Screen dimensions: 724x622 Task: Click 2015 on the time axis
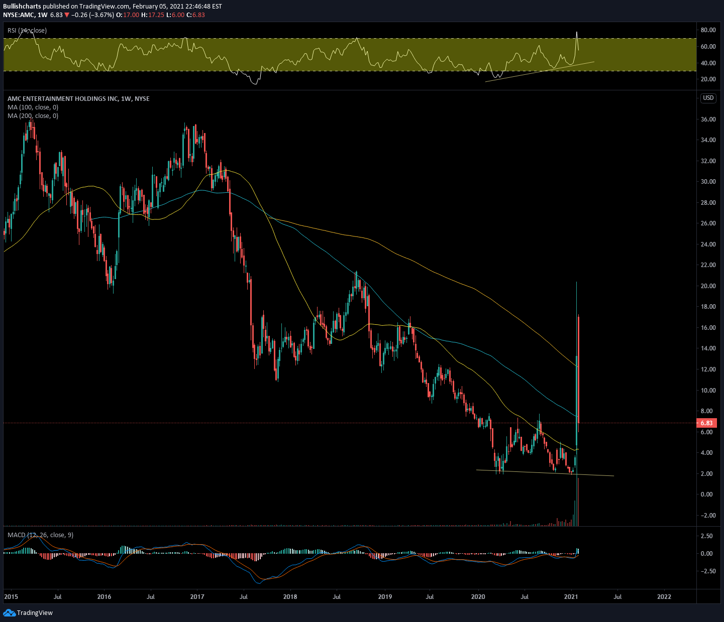coord(11,597)
